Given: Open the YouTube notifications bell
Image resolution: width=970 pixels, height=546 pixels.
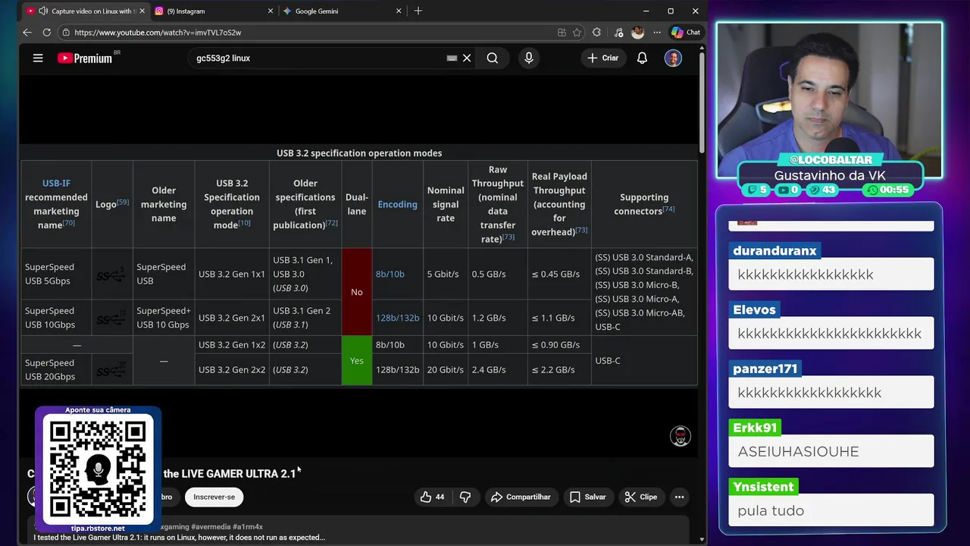Looking at the screenshot, I should 642,58.
